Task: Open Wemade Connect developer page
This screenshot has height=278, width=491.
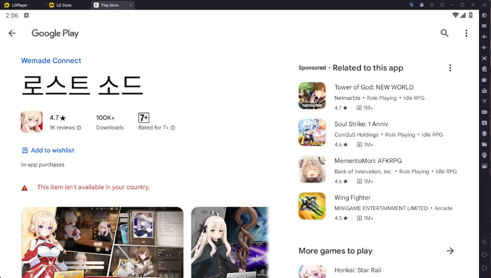Action: (51, 61)
